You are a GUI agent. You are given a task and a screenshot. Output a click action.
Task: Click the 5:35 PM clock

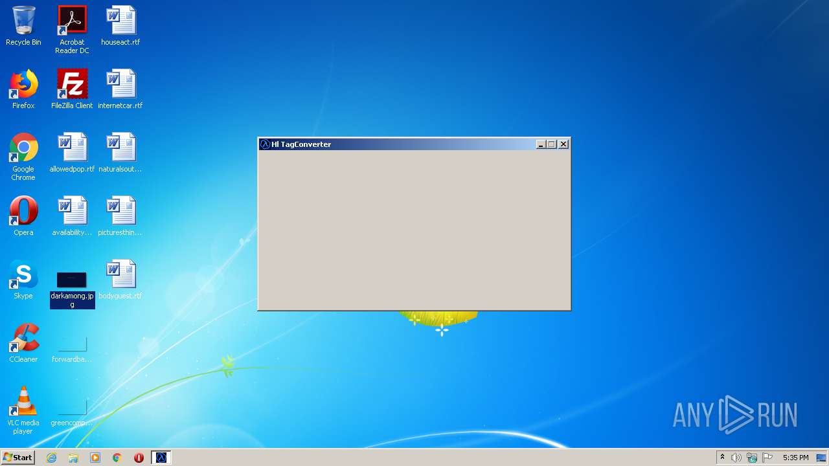tap(795, 458)
